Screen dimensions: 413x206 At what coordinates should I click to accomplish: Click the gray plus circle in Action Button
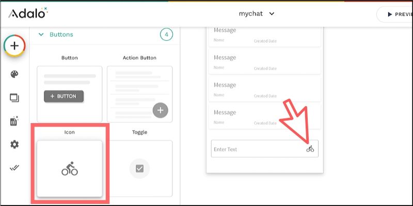click(161, 110)
